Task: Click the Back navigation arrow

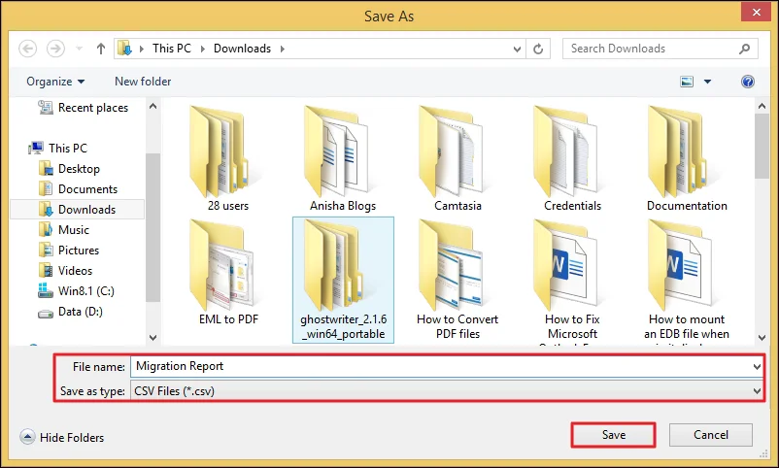Action: 28,49
